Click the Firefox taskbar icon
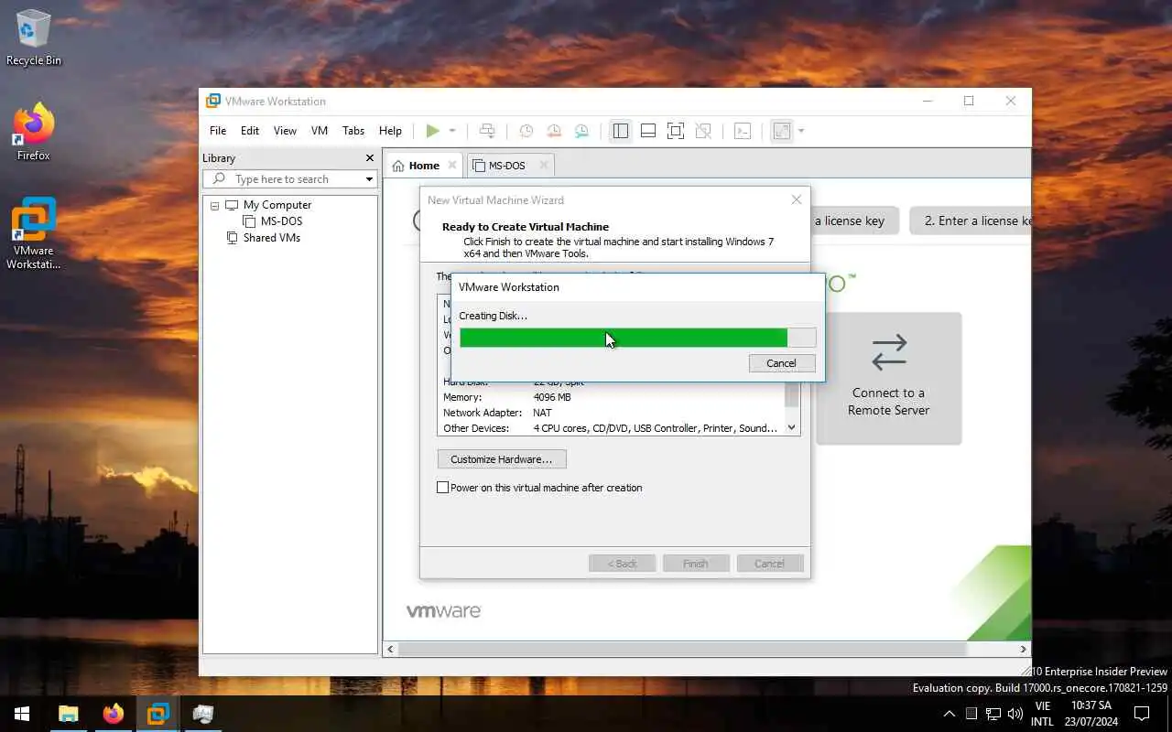 click(x=114, y=714)
